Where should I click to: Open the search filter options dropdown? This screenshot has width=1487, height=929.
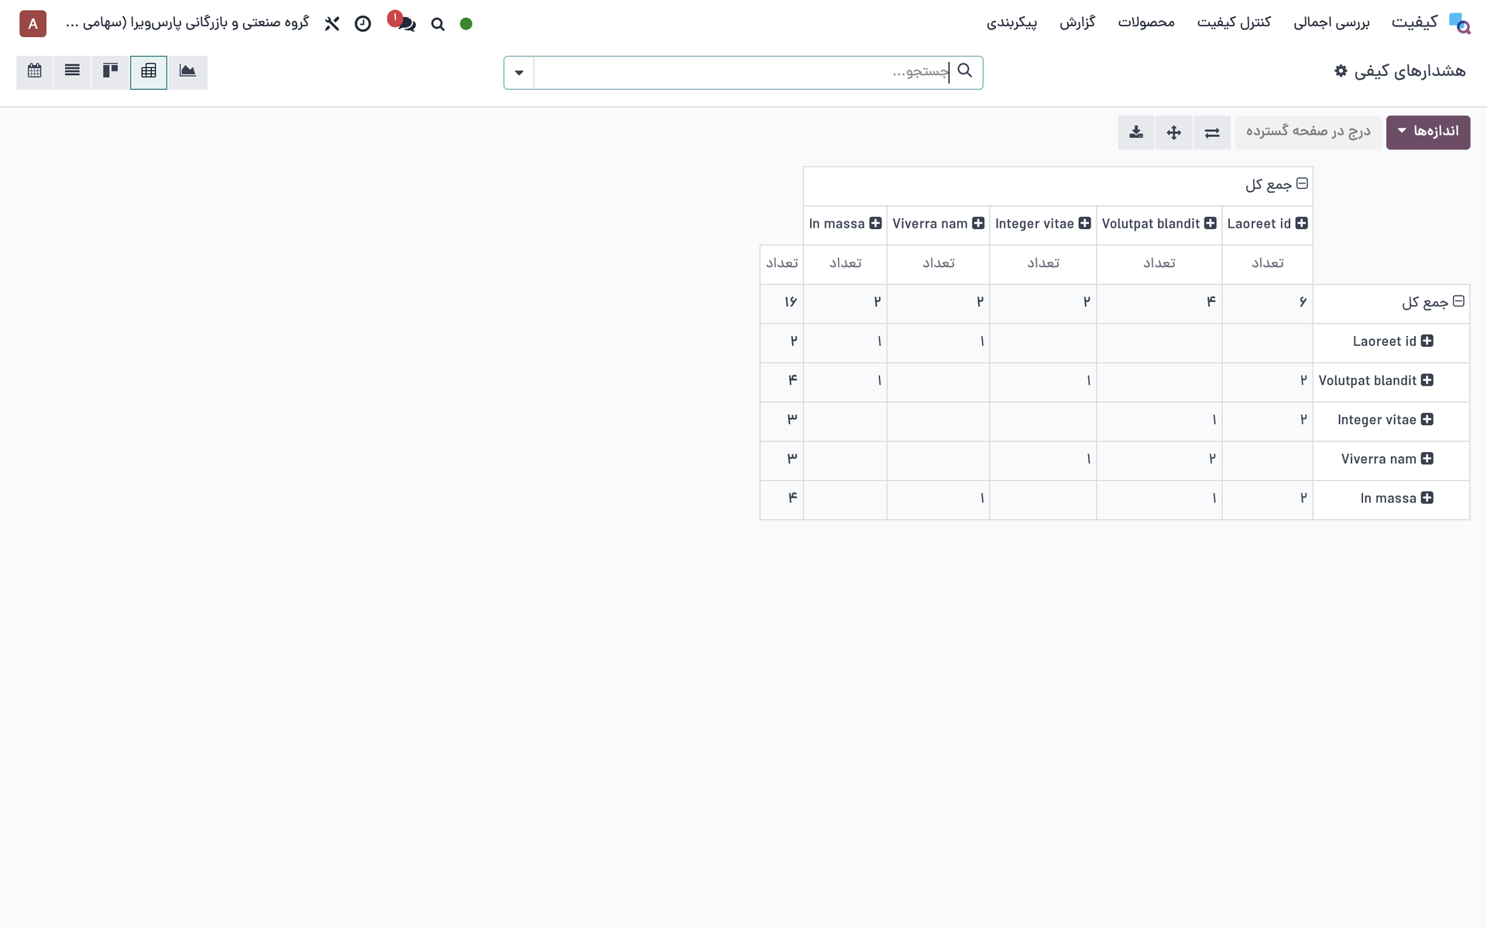pos(519,73)
